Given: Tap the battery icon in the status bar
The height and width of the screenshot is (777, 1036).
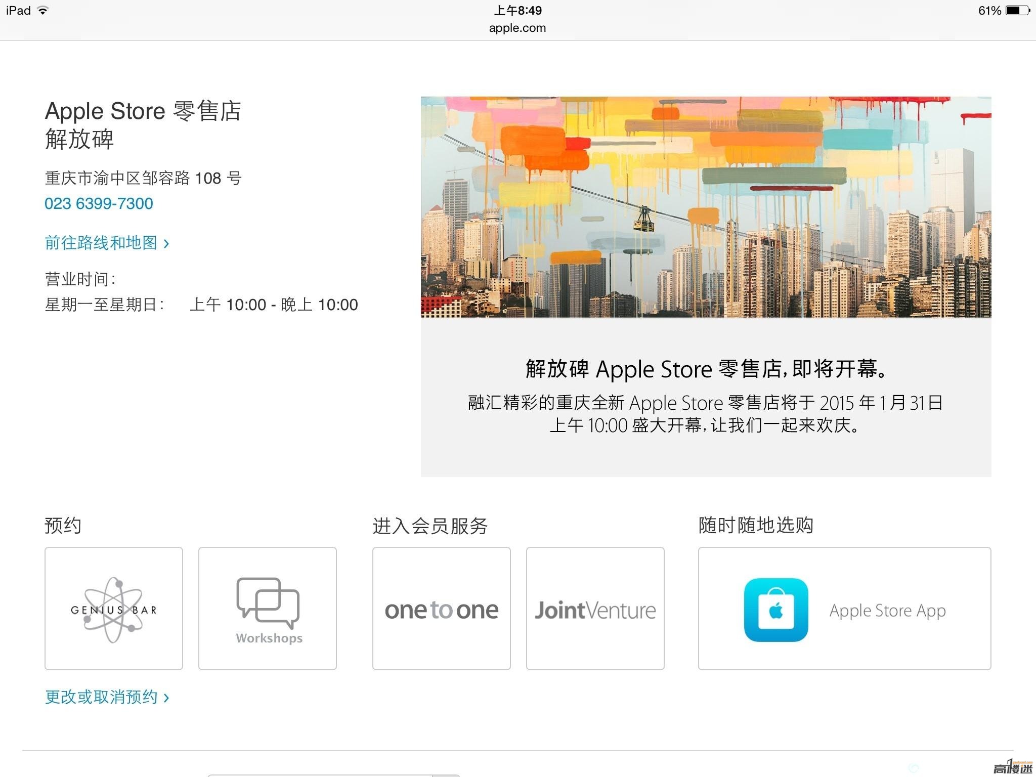Looking at the screenshot, I should [x=1018, y=10].
